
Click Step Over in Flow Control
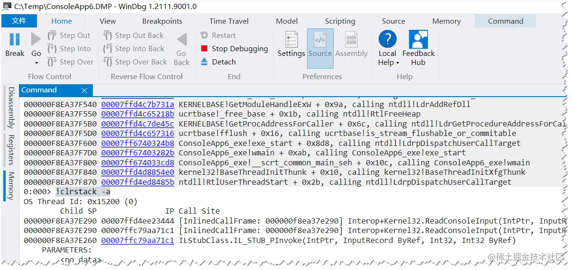point(70,62)
